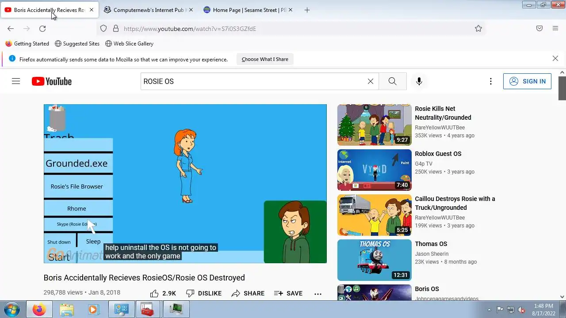Click the Firefox forward arrow
Screen dimensions: 566x318
click(27, 29)
